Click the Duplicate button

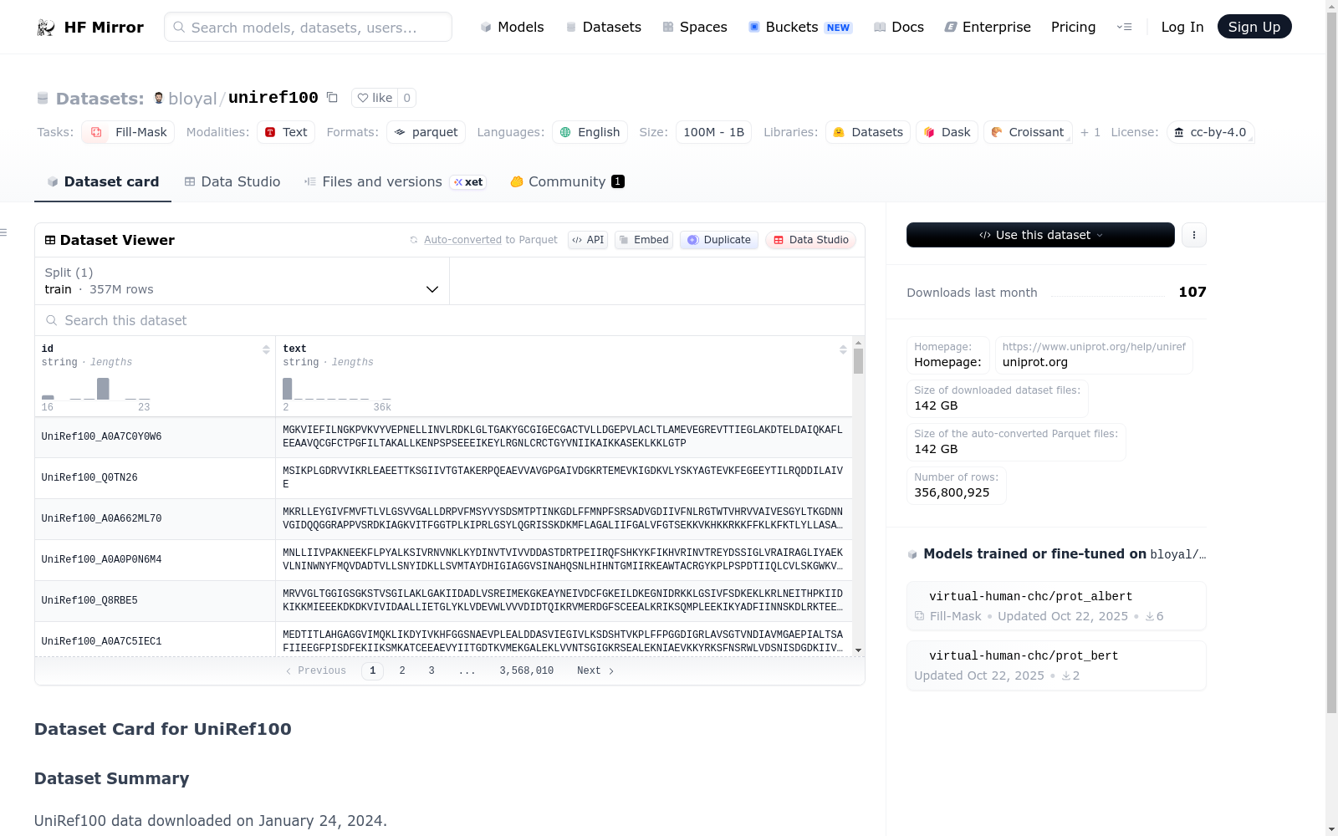click(719, 240)
